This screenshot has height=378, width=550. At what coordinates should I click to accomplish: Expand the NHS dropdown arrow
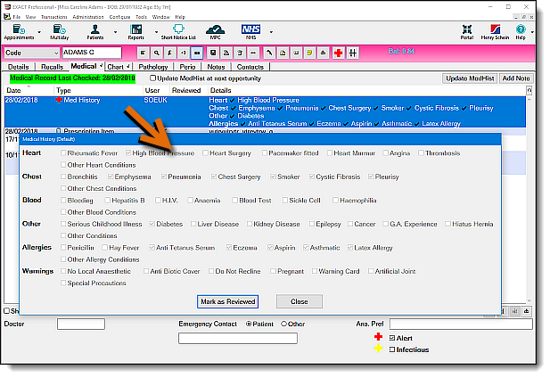click(271, 32)
